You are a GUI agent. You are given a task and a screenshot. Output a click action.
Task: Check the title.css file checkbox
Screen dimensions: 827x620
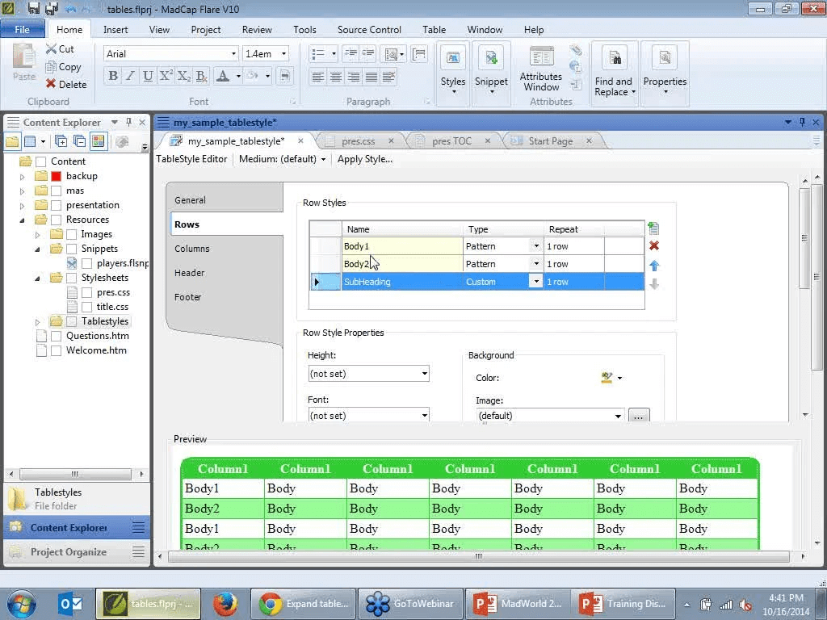pos(87,307)
